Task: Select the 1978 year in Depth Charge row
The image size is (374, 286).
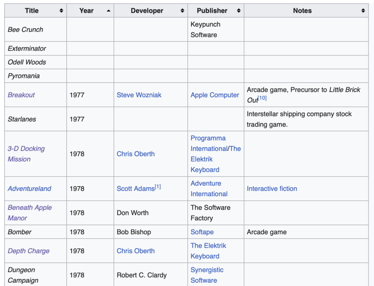Action: tap(77, 251)
